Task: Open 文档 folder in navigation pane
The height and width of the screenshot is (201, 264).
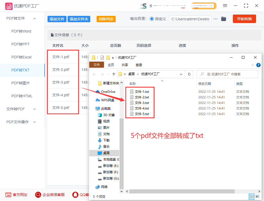Action: tap(104, 134)
